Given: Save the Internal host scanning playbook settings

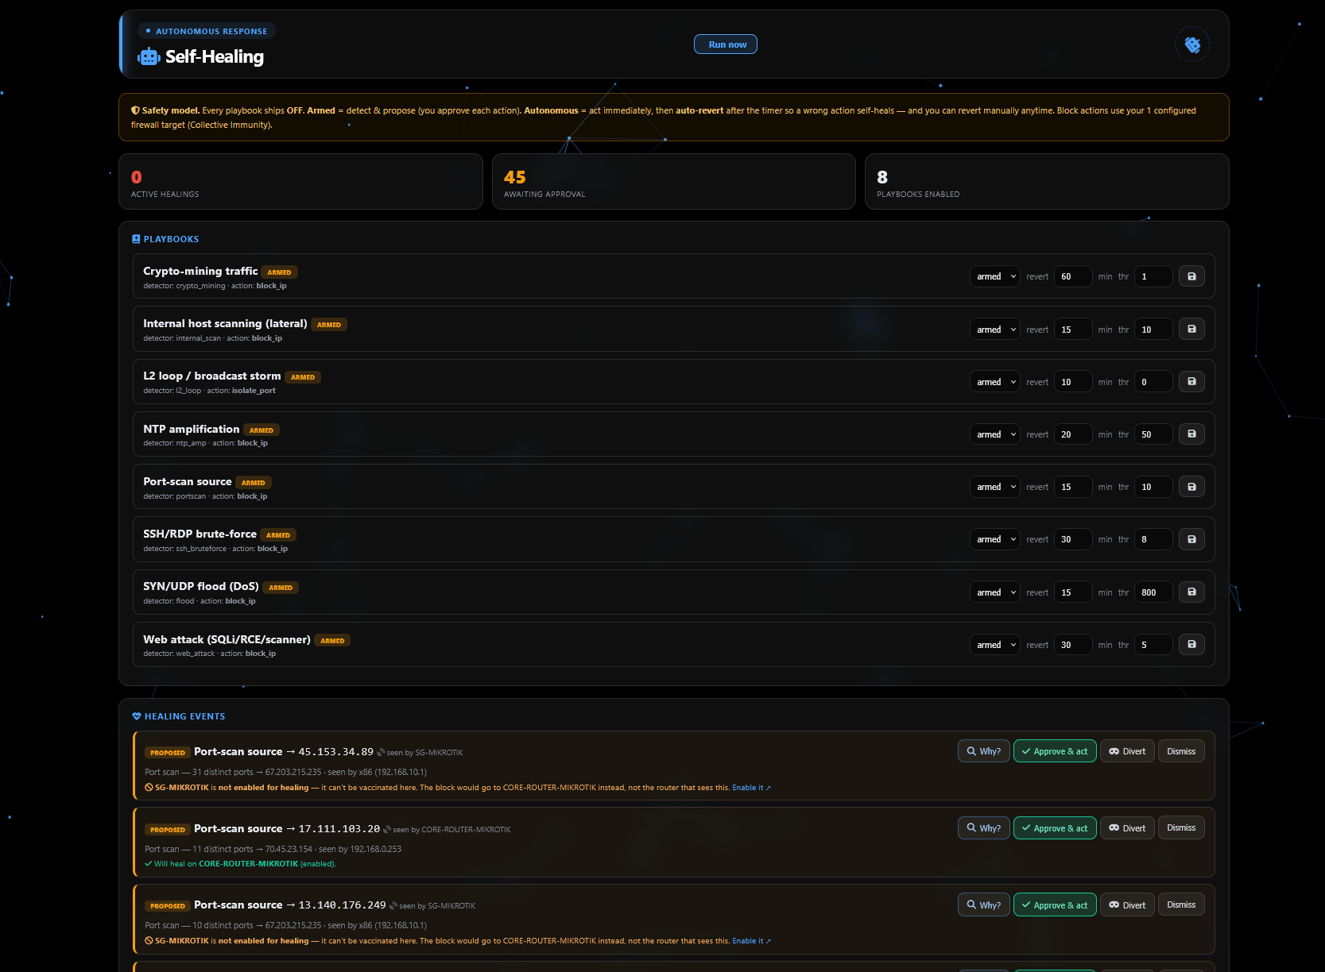Looking at the screenshot, I should 1191,329.
